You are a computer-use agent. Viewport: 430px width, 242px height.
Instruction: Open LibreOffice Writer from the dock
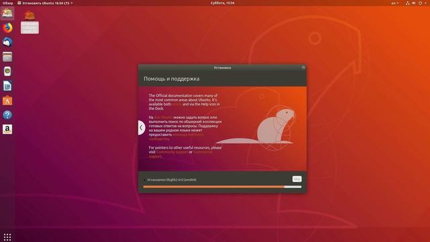7,86
